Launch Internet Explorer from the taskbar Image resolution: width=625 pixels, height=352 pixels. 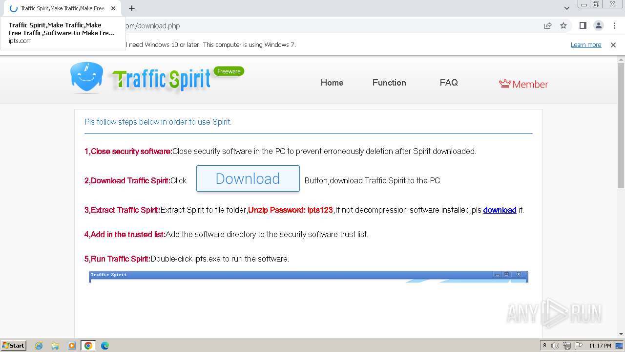pyautogui.click(x=39, y=346)
